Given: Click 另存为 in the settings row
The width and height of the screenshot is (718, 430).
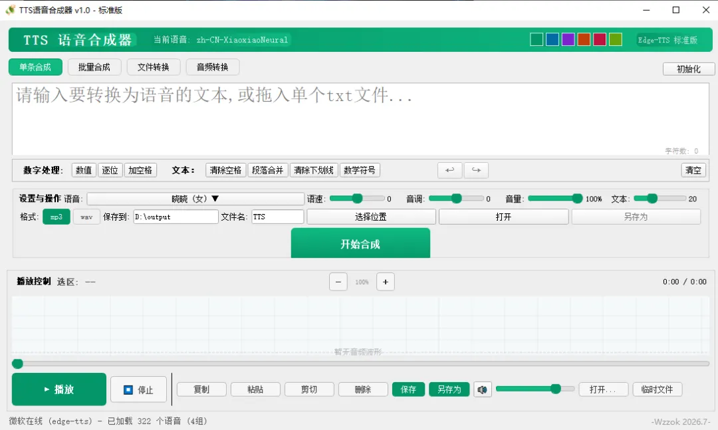Looking at the screenshot, I should click(636, 217).
